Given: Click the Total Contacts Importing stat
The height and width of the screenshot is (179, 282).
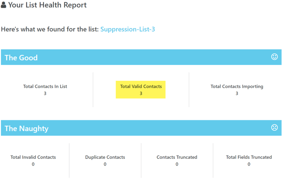Looking at the screenshot, I should pos(237,90).
